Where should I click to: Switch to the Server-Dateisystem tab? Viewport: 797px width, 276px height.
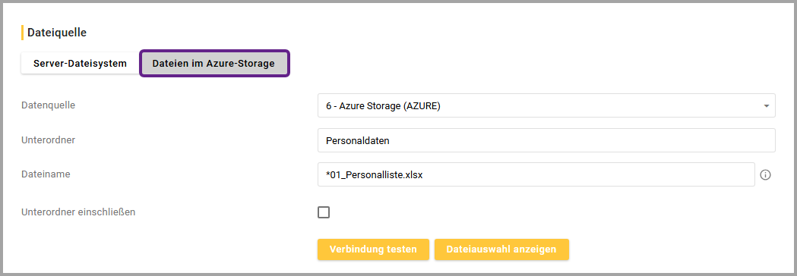pyautogui.click(x=80, y=64)
